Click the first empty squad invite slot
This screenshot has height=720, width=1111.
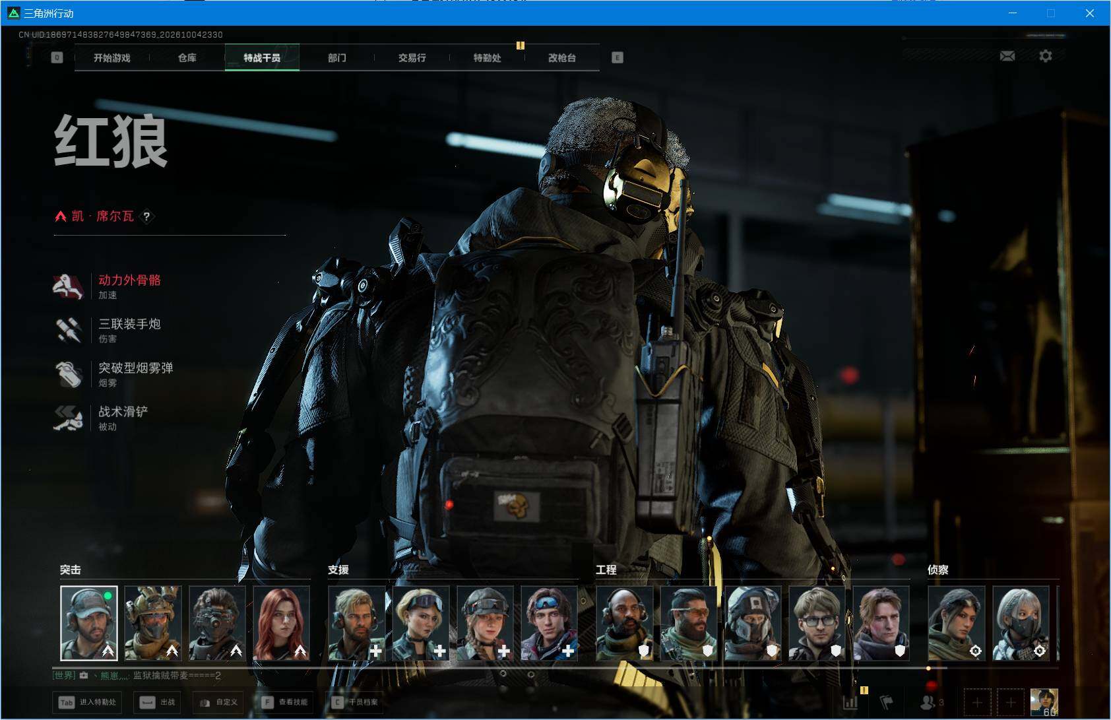coord(977,702)
